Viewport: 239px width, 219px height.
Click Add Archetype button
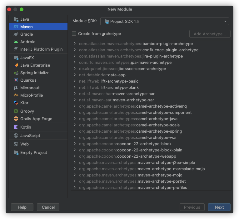pyautogui.click(x=210, y=34)
